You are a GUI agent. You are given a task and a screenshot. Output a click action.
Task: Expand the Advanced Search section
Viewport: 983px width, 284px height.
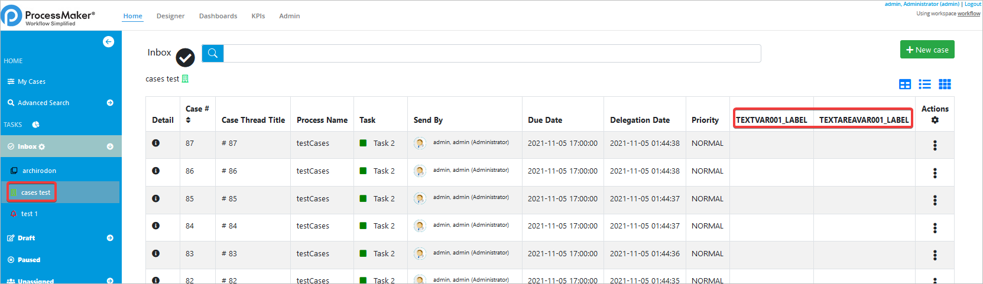pyautogui.click(x=110, y=103)
